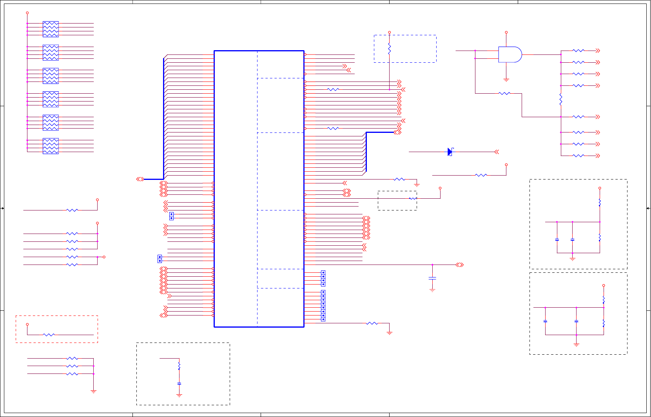Click the vertical resistor between the right output resistors

[561, 99]
